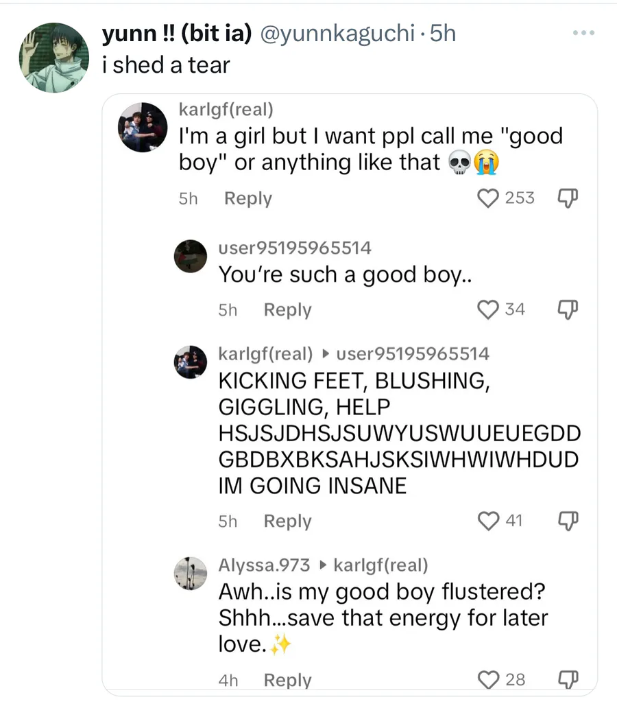The image size is (617, 706).
Task: Click Alyssa.973's avatar picture
Action: point(191,573)
